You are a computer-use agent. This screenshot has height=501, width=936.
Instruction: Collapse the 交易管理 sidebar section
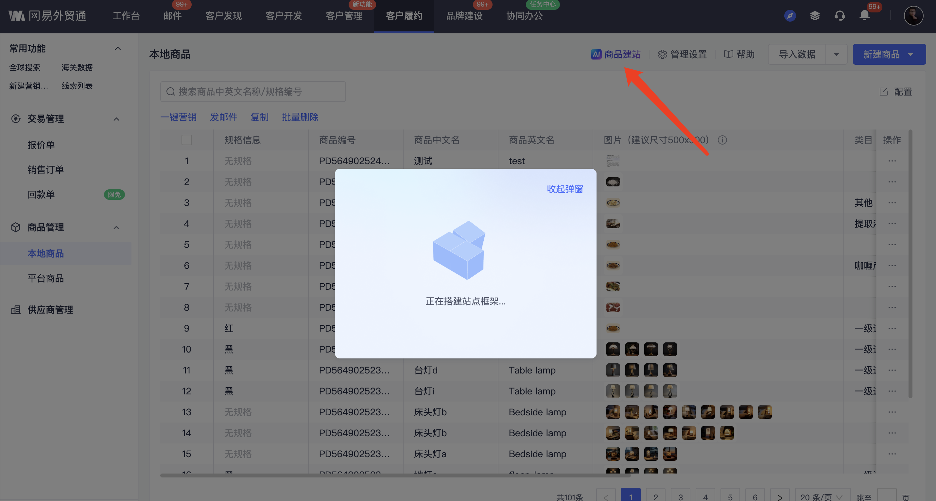[116, 119]
